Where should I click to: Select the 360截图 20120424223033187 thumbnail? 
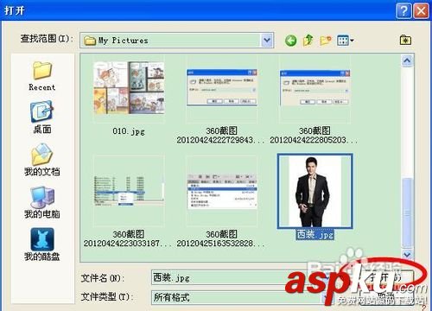[129, 190]
